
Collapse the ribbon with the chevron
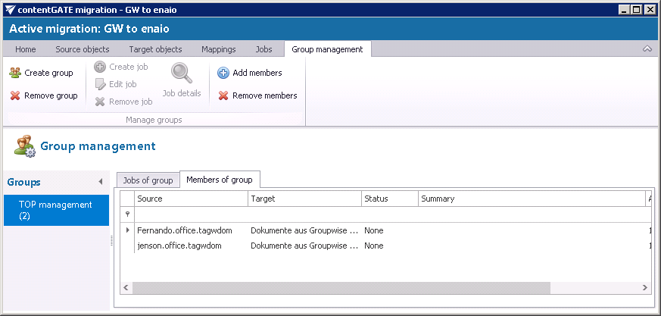[x=647, y=49]
